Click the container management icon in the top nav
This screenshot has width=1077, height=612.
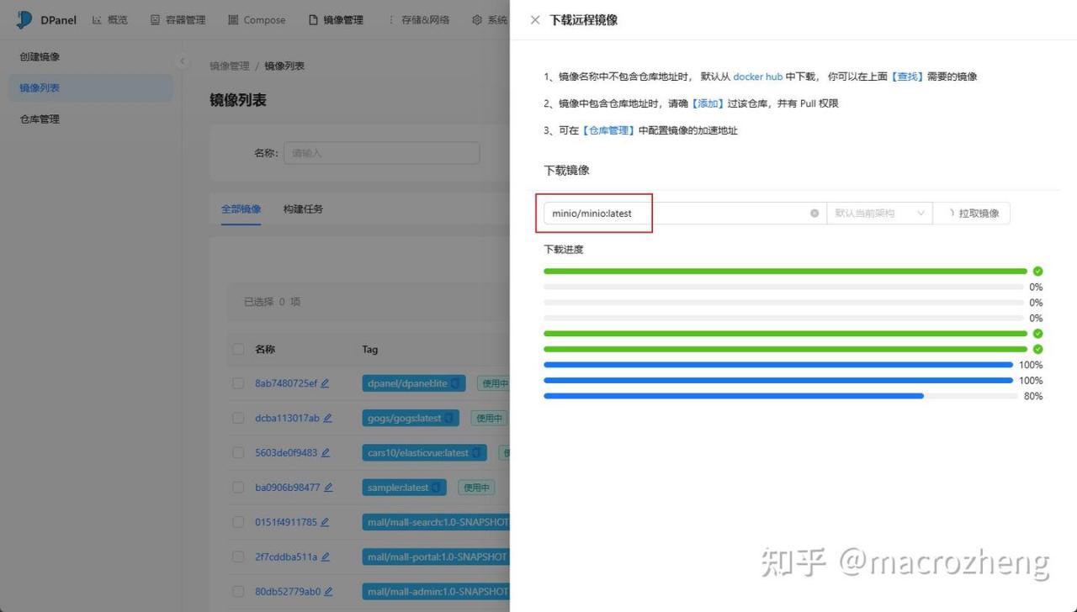(x=155, y=19)
